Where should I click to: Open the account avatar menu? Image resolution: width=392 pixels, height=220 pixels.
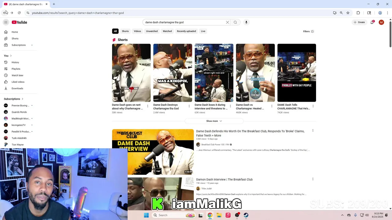(x=381, y=22)
